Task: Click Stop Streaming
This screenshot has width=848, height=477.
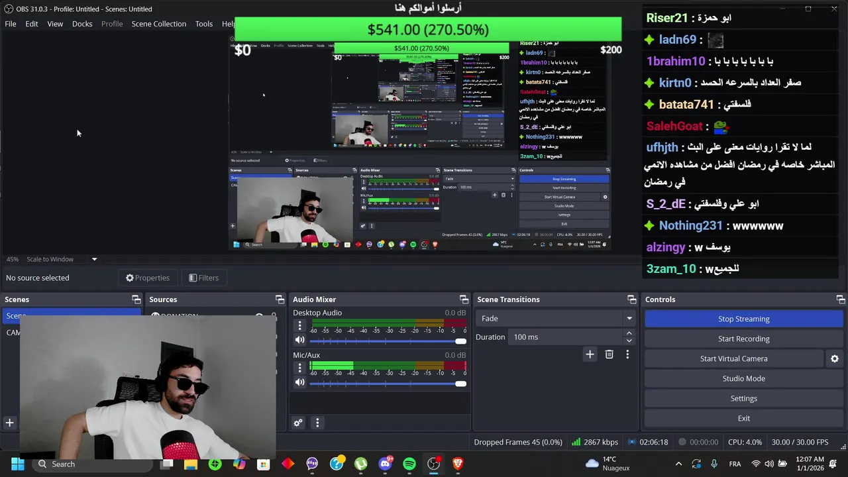Action: 743,319
